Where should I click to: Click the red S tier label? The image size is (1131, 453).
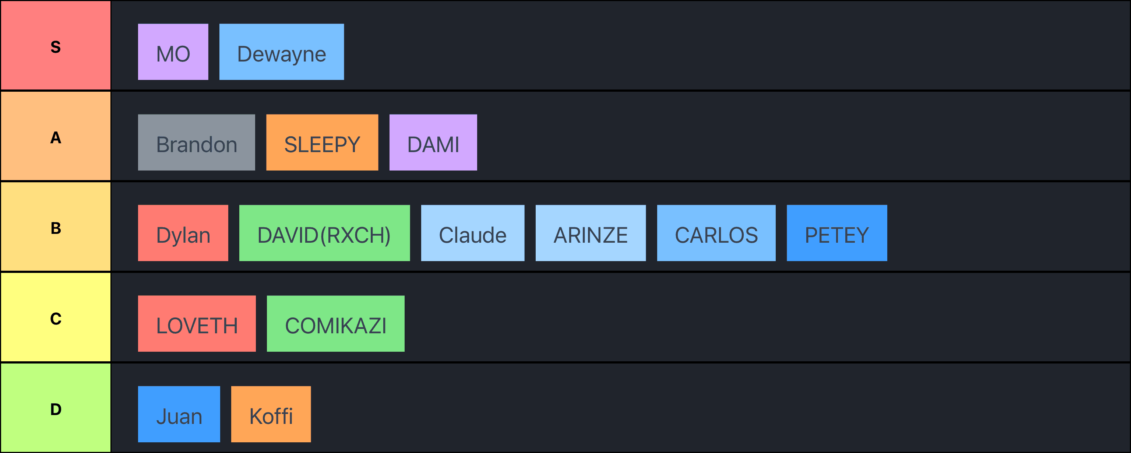click(x=56, y=46)
